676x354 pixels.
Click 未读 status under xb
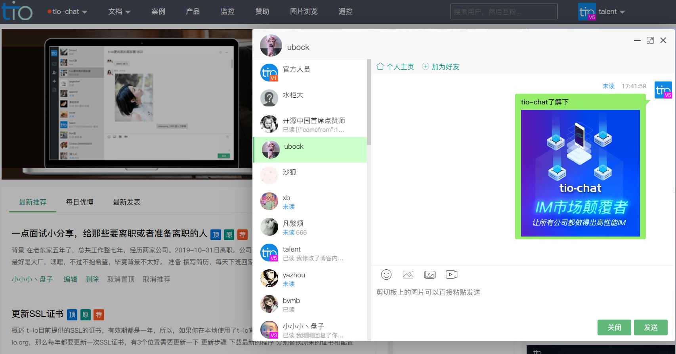point(288,207)
